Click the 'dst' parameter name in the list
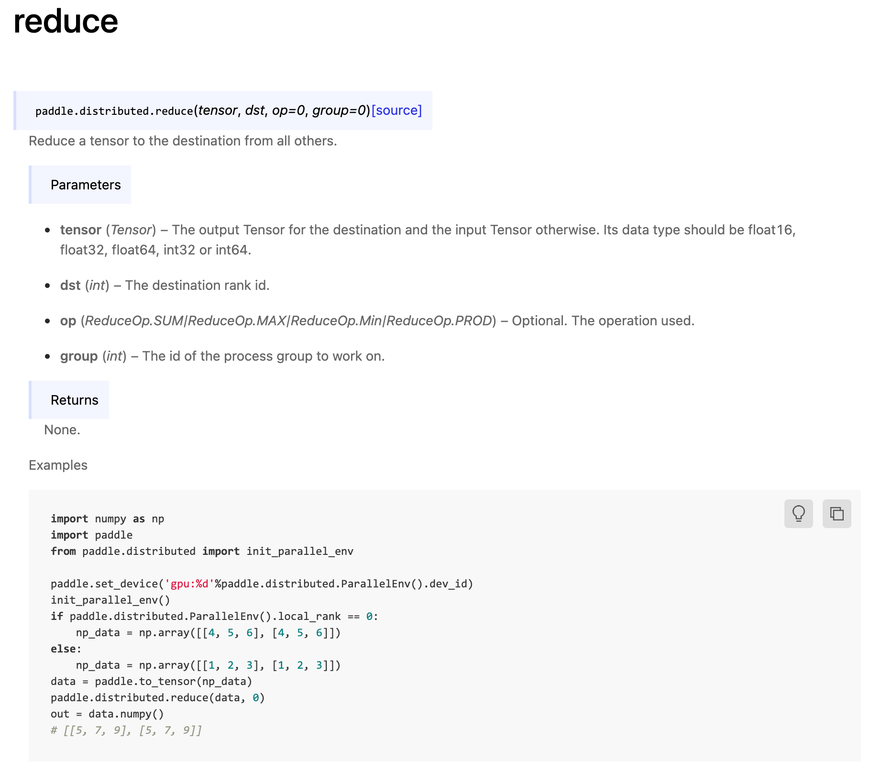The height and width of the screenshot is (773, 881). point(70,286)
